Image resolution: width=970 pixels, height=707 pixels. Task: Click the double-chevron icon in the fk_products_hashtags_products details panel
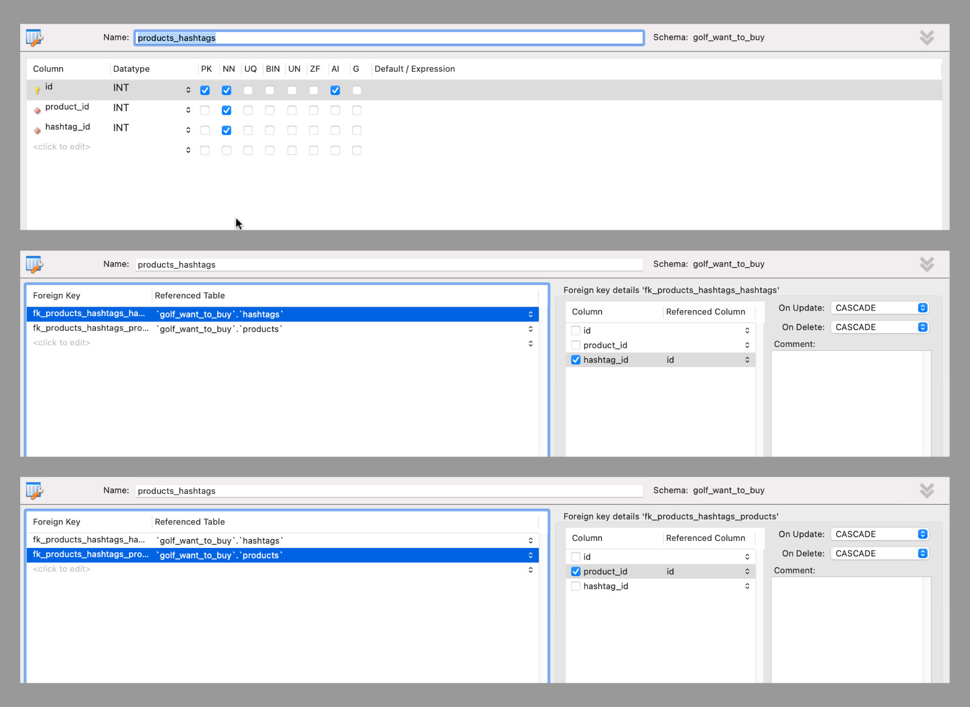point(927,490)
